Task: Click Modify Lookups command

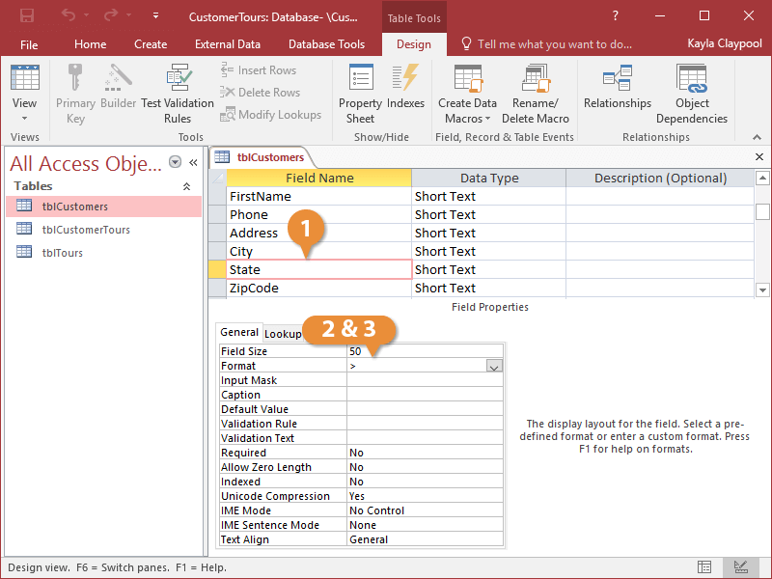Action: [x=270, y=115]
